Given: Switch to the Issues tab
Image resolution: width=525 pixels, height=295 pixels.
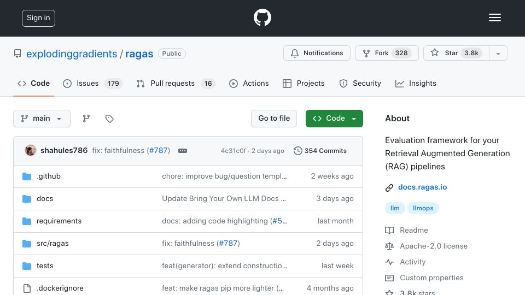Looking at the screenshot, I should (92, 83).
